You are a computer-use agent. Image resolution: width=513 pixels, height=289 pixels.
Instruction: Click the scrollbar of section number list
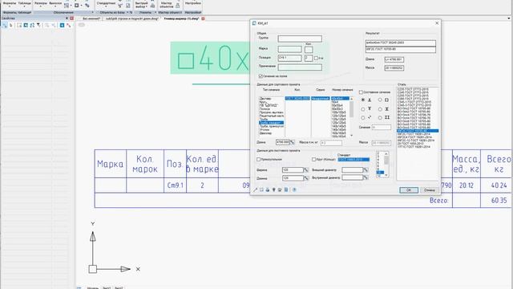coord(352,109)
